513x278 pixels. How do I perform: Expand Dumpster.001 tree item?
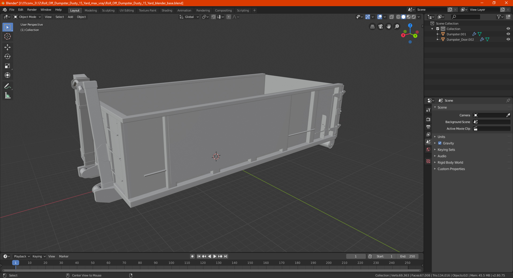438,34
